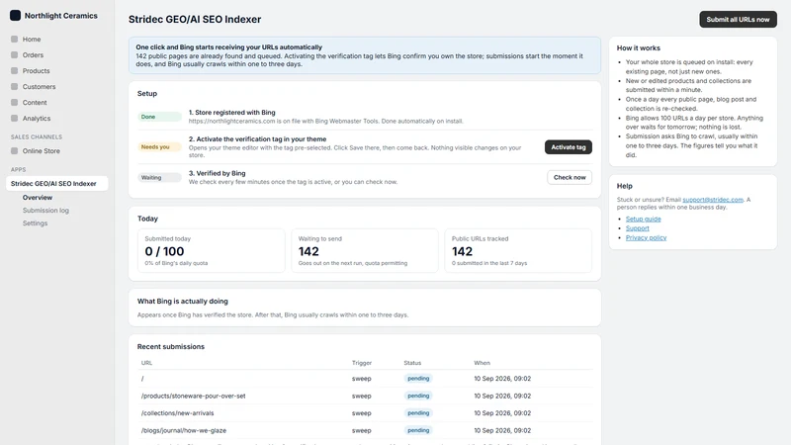791x445 pixels.
Task: Select Stridec GEO/AI SEO Indexer app entry
Action: pos(57,184)
